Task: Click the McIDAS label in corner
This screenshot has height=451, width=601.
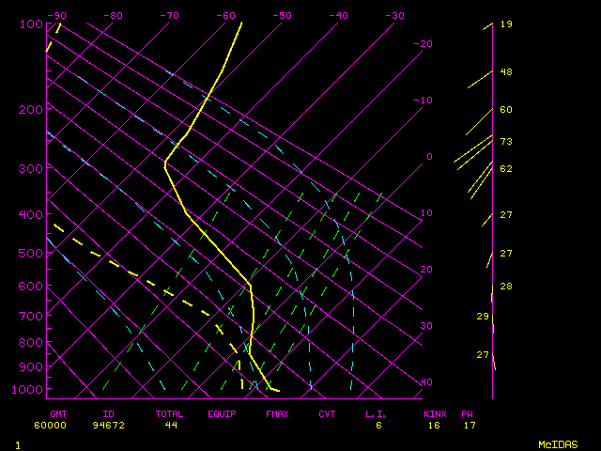Action: tap(558, 443)
